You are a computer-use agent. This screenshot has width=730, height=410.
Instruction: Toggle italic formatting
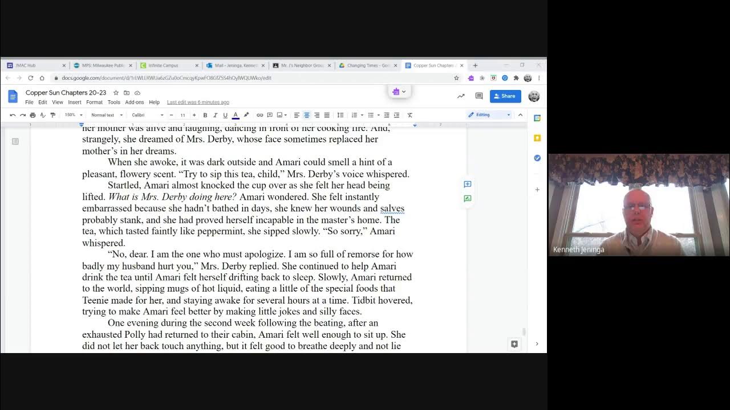215,115
